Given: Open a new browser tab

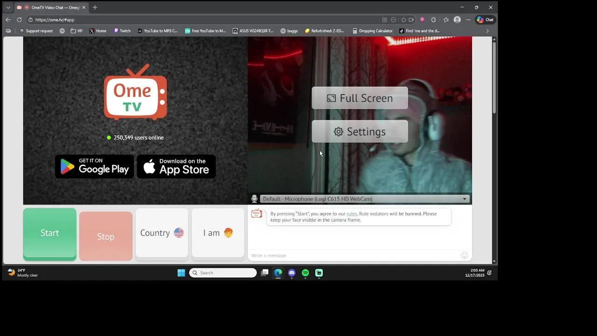Looking at the screenshot, I should pos(95,7).
